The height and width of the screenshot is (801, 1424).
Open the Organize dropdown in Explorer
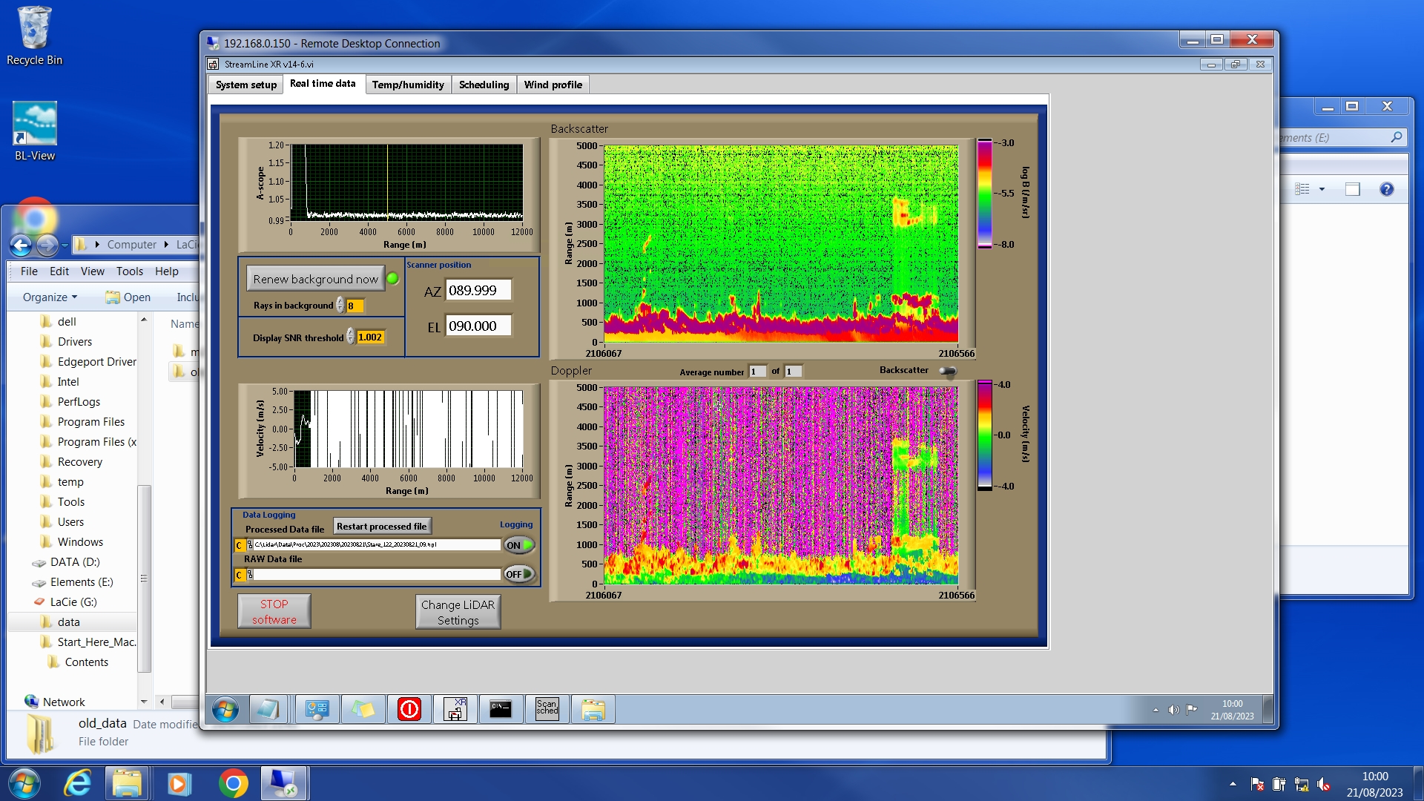50,297
